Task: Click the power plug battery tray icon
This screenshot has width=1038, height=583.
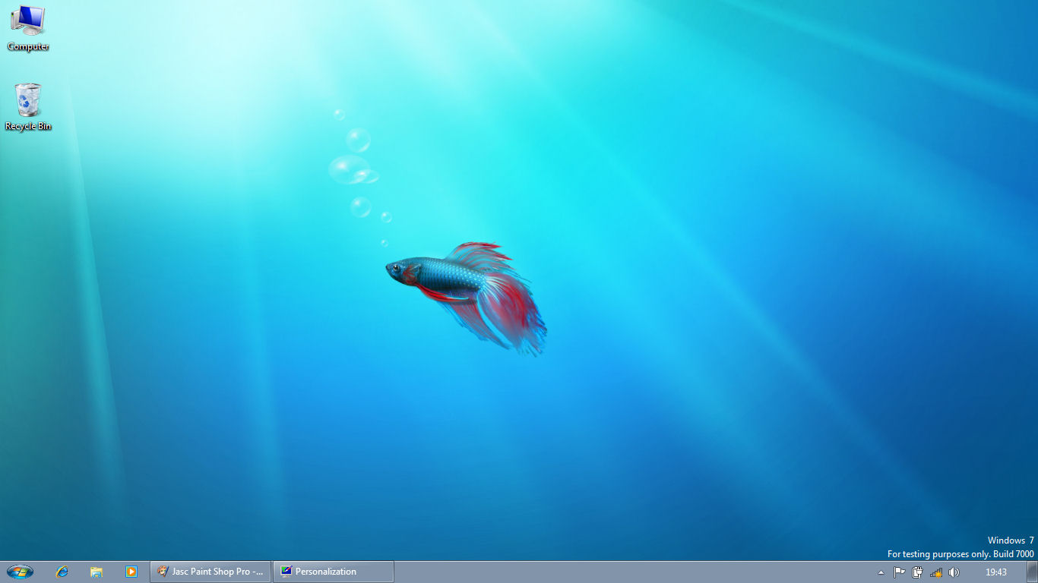Action: (918, 572)
